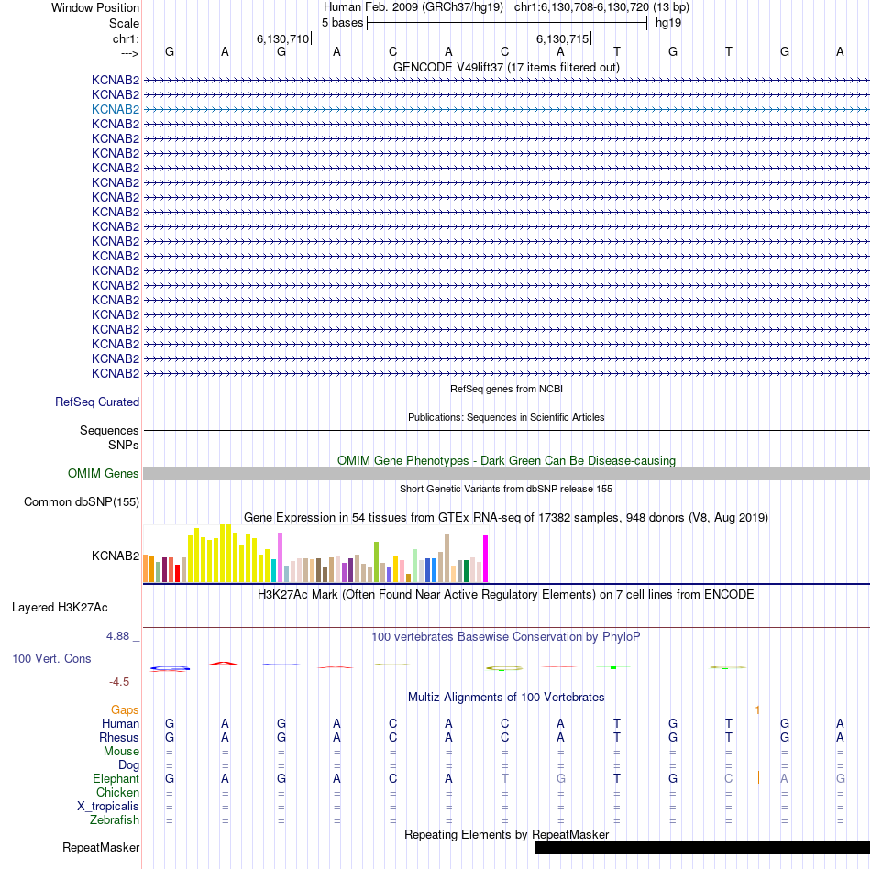
Task: Open OMIM Gene Phenotypes track title
Action: [x=506, y=460]
